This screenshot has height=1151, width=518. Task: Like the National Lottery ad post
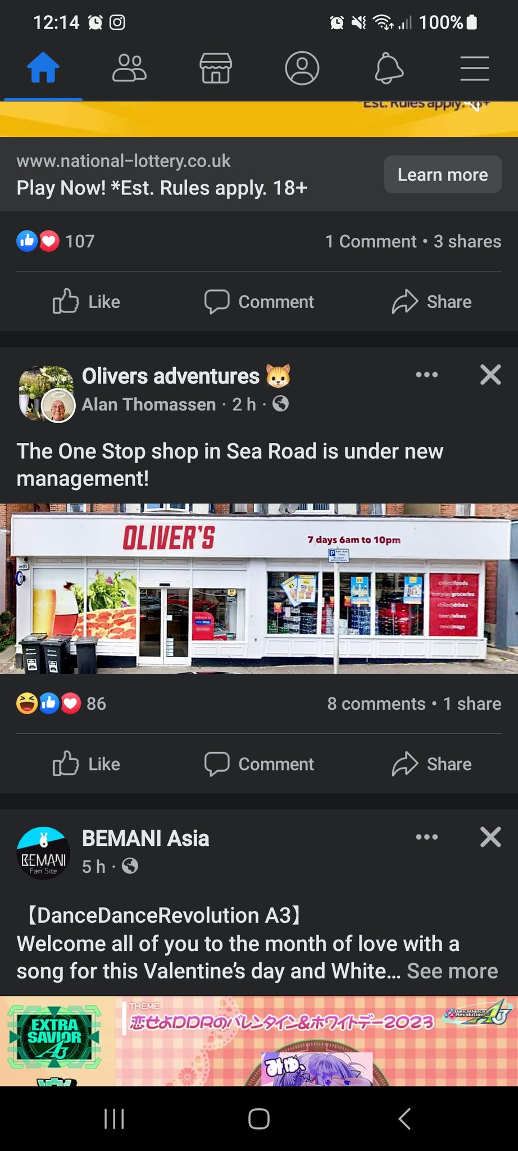point(87,302)
